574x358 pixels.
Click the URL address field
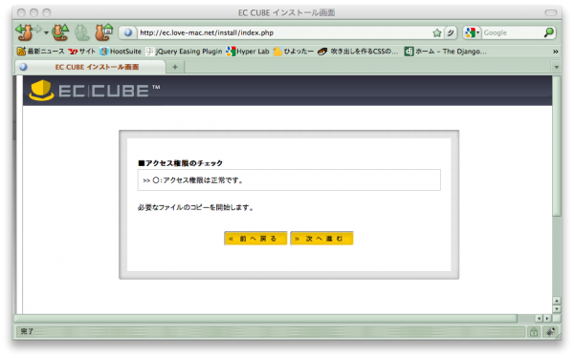(x=284, y=32)
